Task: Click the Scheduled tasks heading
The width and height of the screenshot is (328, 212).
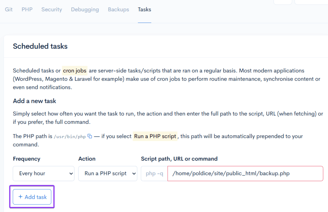Action: [x=40, y=46]
